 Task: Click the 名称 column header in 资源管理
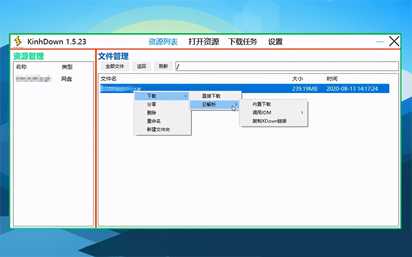tap(36, 67)
